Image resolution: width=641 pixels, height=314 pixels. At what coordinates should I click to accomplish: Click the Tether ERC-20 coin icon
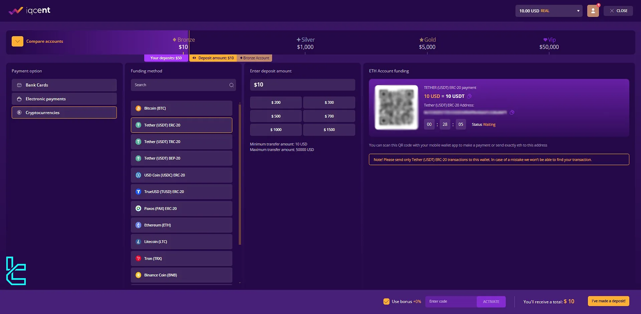138,125
